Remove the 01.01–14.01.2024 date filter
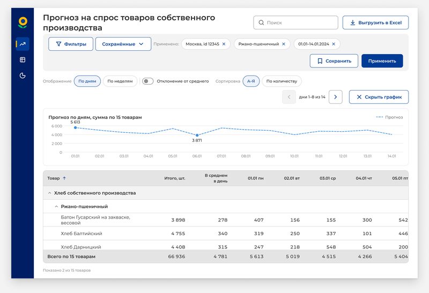429x293 pixels. click(x=334, y=44)
